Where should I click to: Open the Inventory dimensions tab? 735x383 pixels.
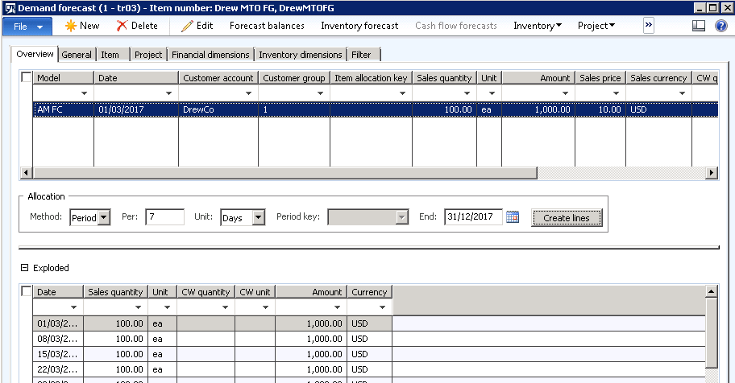300,55
